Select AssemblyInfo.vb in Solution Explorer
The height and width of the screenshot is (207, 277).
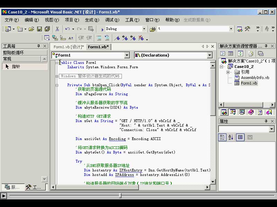[x=255, y=78]
